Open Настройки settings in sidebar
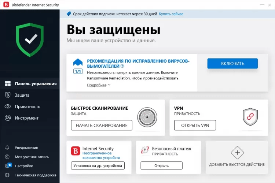The image size is (275, 183). pyautogui.click(x=23, y=166)
